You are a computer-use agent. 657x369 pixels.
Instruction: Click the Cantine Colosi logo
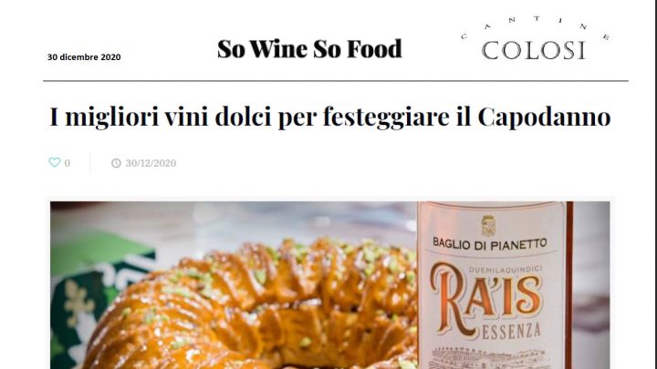pos(535,38)
